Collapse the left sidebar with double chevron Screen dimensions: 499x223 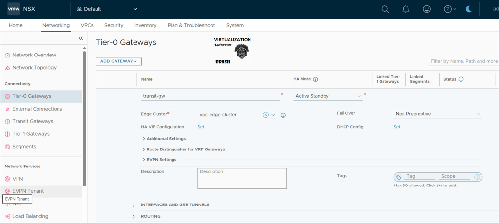pos(81,38)
